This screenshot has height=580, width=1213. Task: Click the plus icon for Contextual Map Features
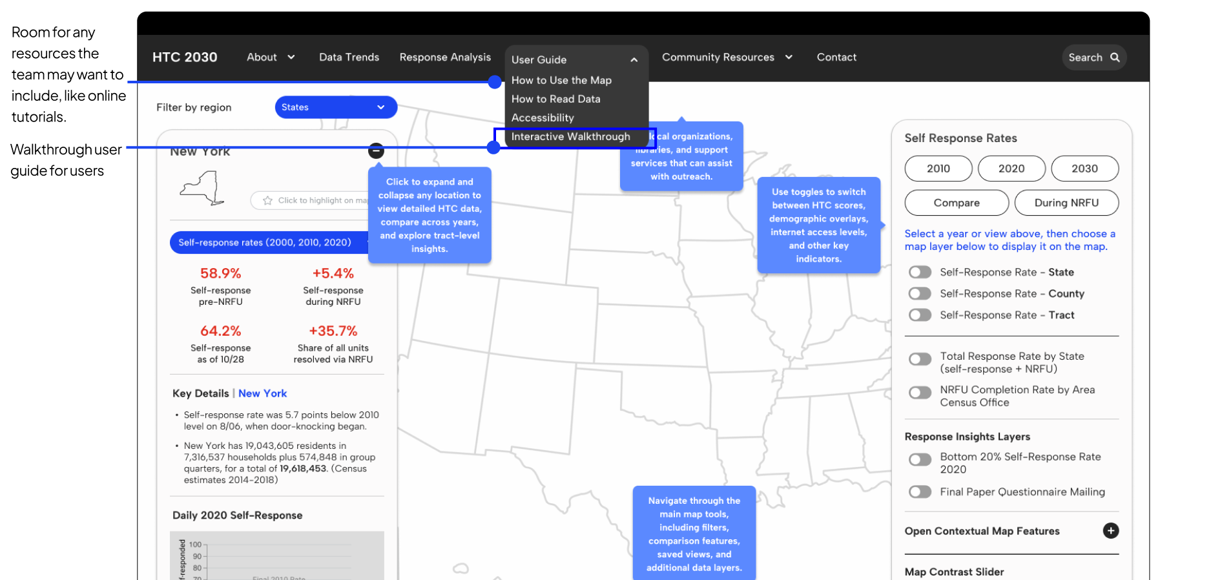[x=1110, y=531]
